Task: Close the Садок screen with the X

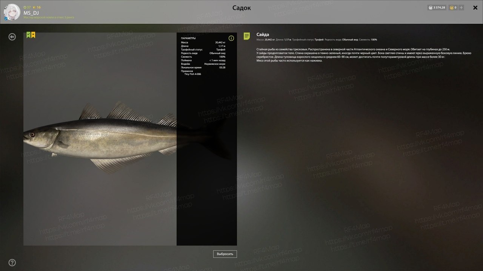Action: [475, 8]
